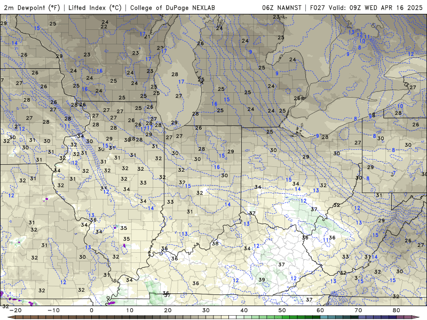Click the "50" color scale tick label
Screen dimensions: 427x320
282,310
